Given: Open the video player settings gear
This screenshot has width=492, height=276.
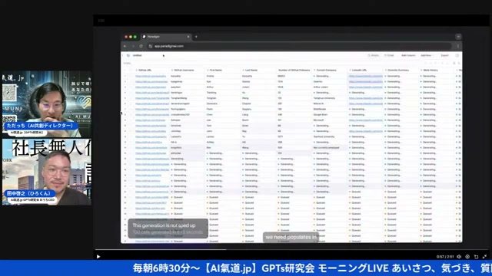Looking at the screenshot, I should (467, 257).
